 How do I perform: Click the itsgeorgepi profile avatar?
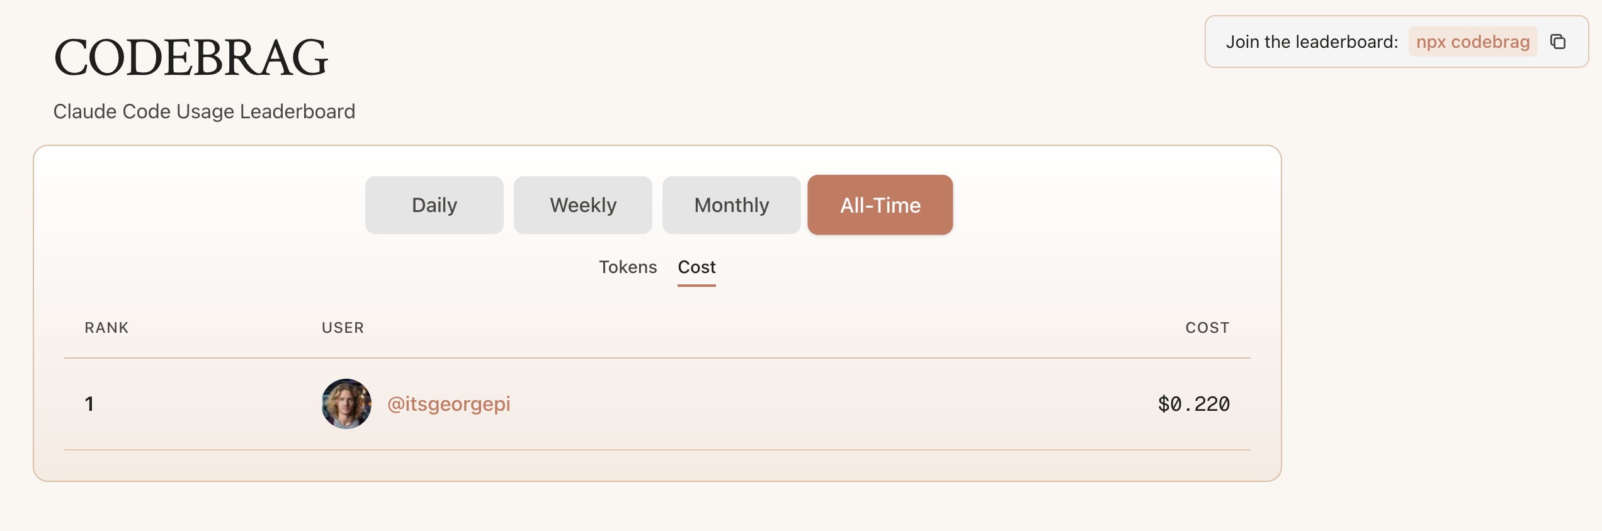tap(346, 404)
